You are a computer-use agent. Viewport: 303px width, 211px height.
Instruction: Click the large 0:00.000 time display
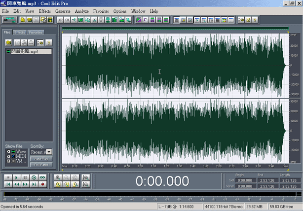[x=162, y=181]
